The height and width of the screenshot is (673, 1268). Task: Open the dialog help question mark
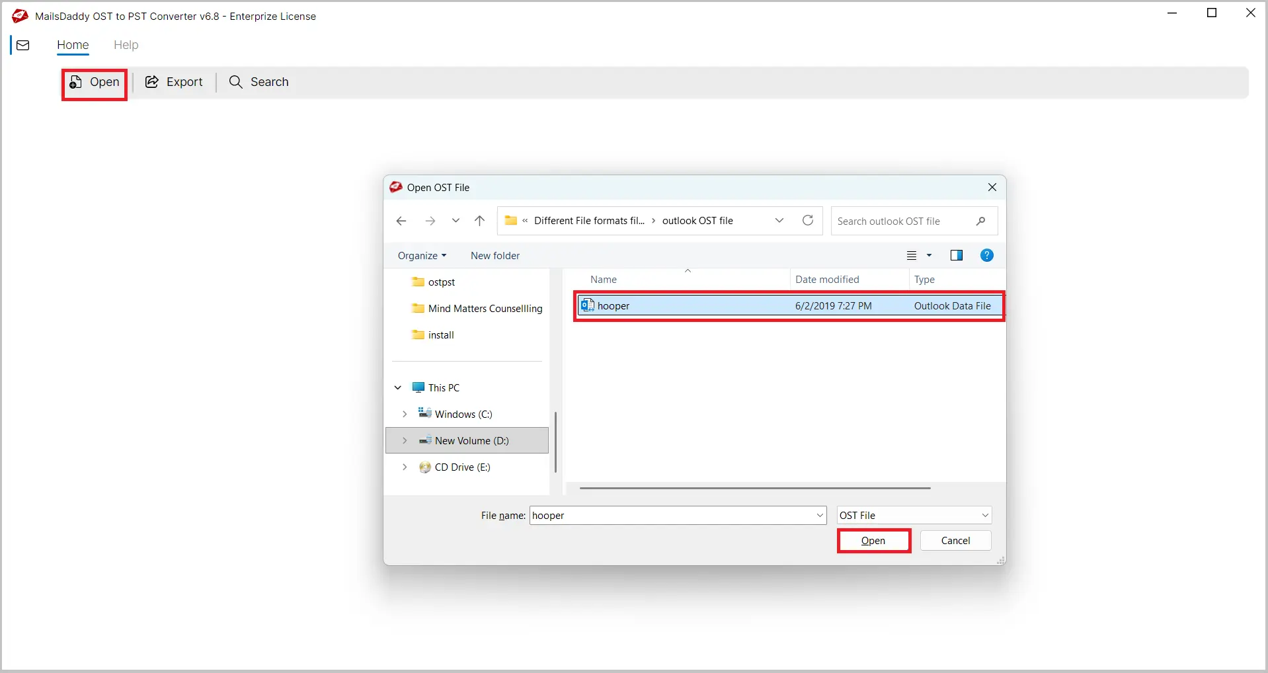(x=987, y=256)
